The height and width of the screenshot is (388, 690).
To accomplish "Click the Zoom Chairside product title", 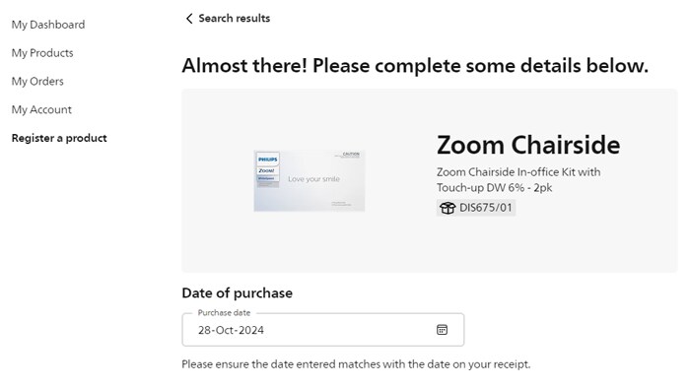I will tap(528, 145).
